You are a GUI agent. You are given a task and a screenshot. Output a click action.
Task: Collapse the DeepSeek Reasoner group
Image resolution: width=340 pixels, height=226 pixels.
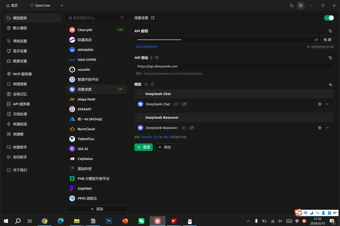click(x=140, y=117)
